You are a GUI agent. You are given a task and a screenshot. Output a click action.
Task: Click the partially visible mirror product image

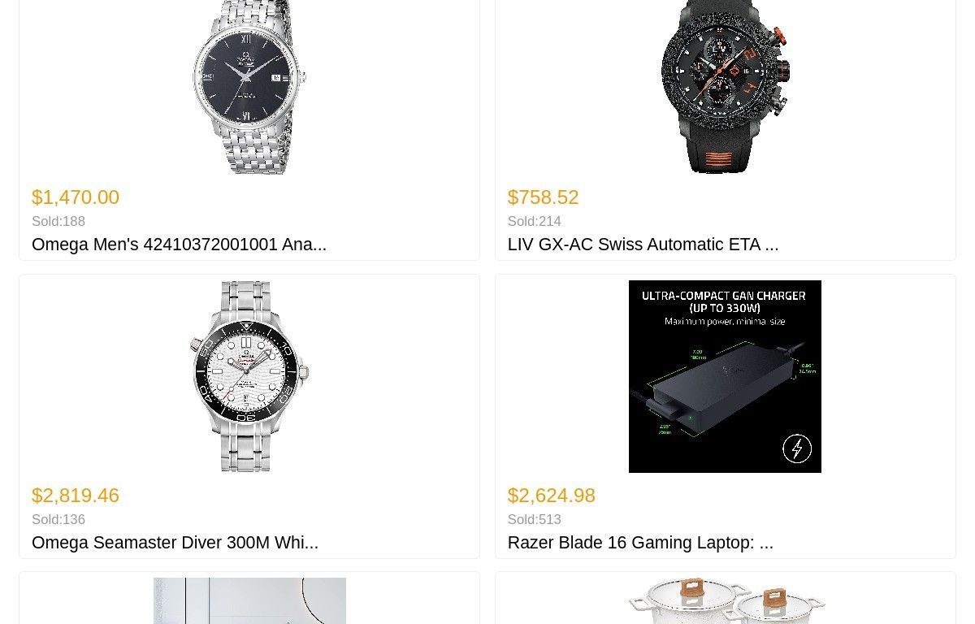[x=249, y=600]
